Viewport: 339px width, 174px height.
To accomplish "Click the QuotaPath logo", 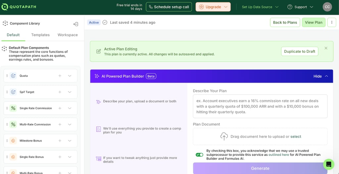I will coord(19,7).
